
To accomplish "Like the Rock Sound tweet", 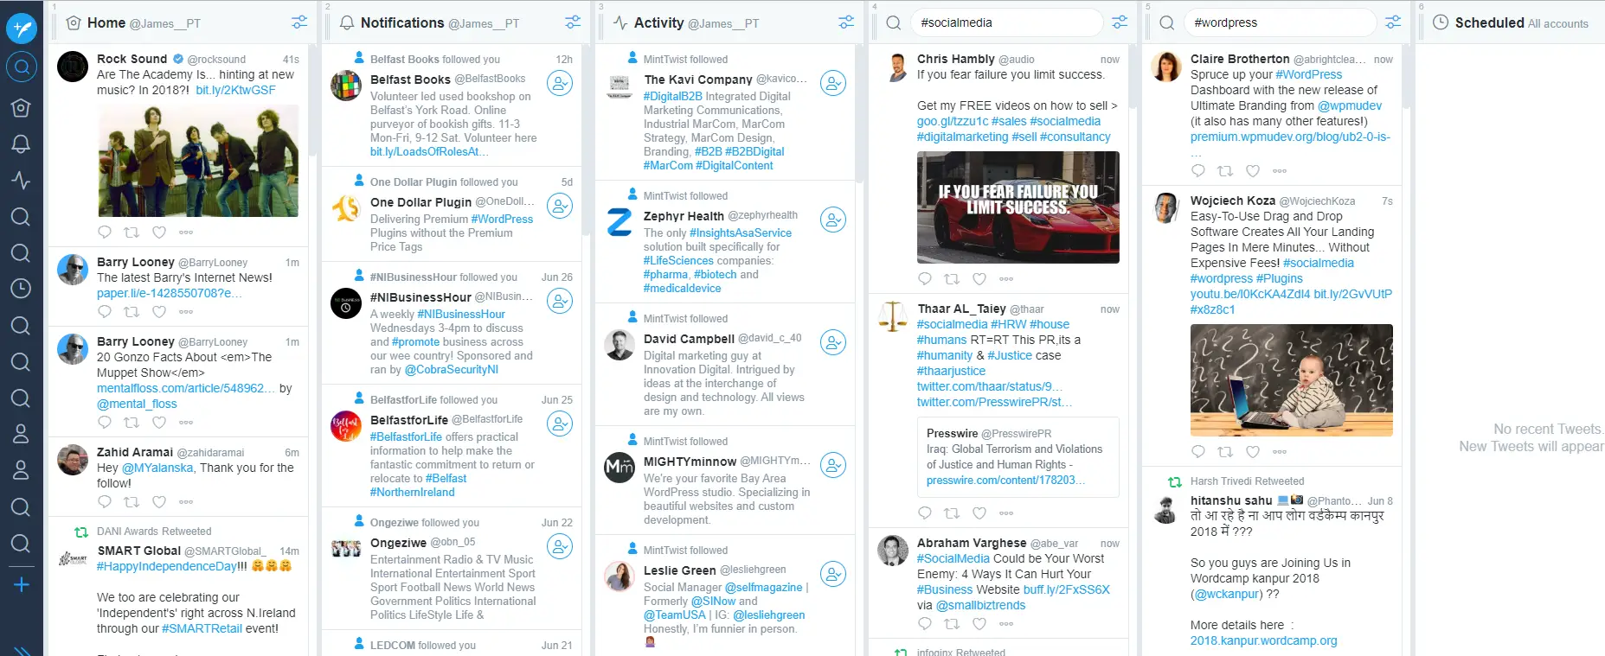I will point(159,232).
